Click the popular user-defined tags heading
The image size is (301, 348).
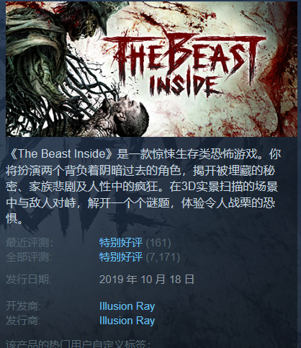pyautogui.click(x=78, y=344)
